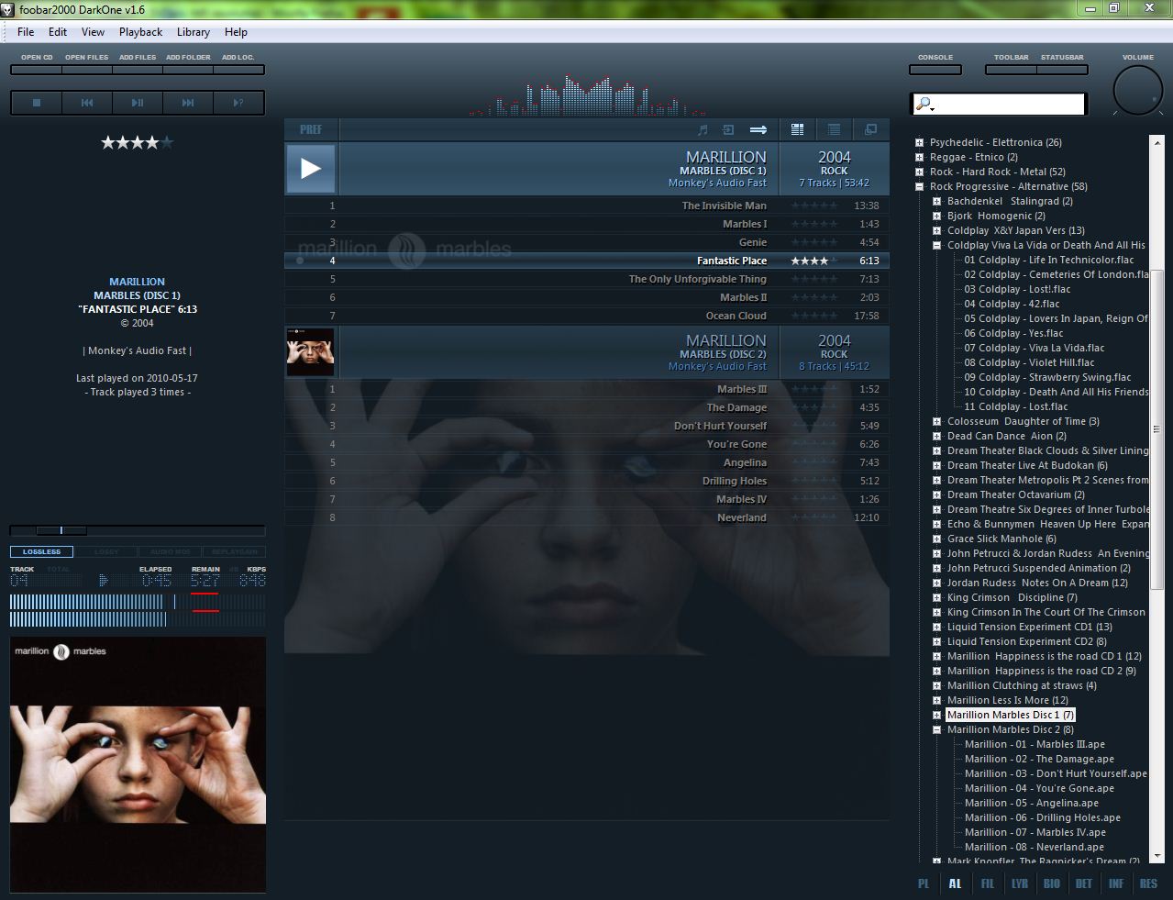The height and width of the screenshot is (900, 1173).
Task: Play a random track button
Action: pos(238,103)
